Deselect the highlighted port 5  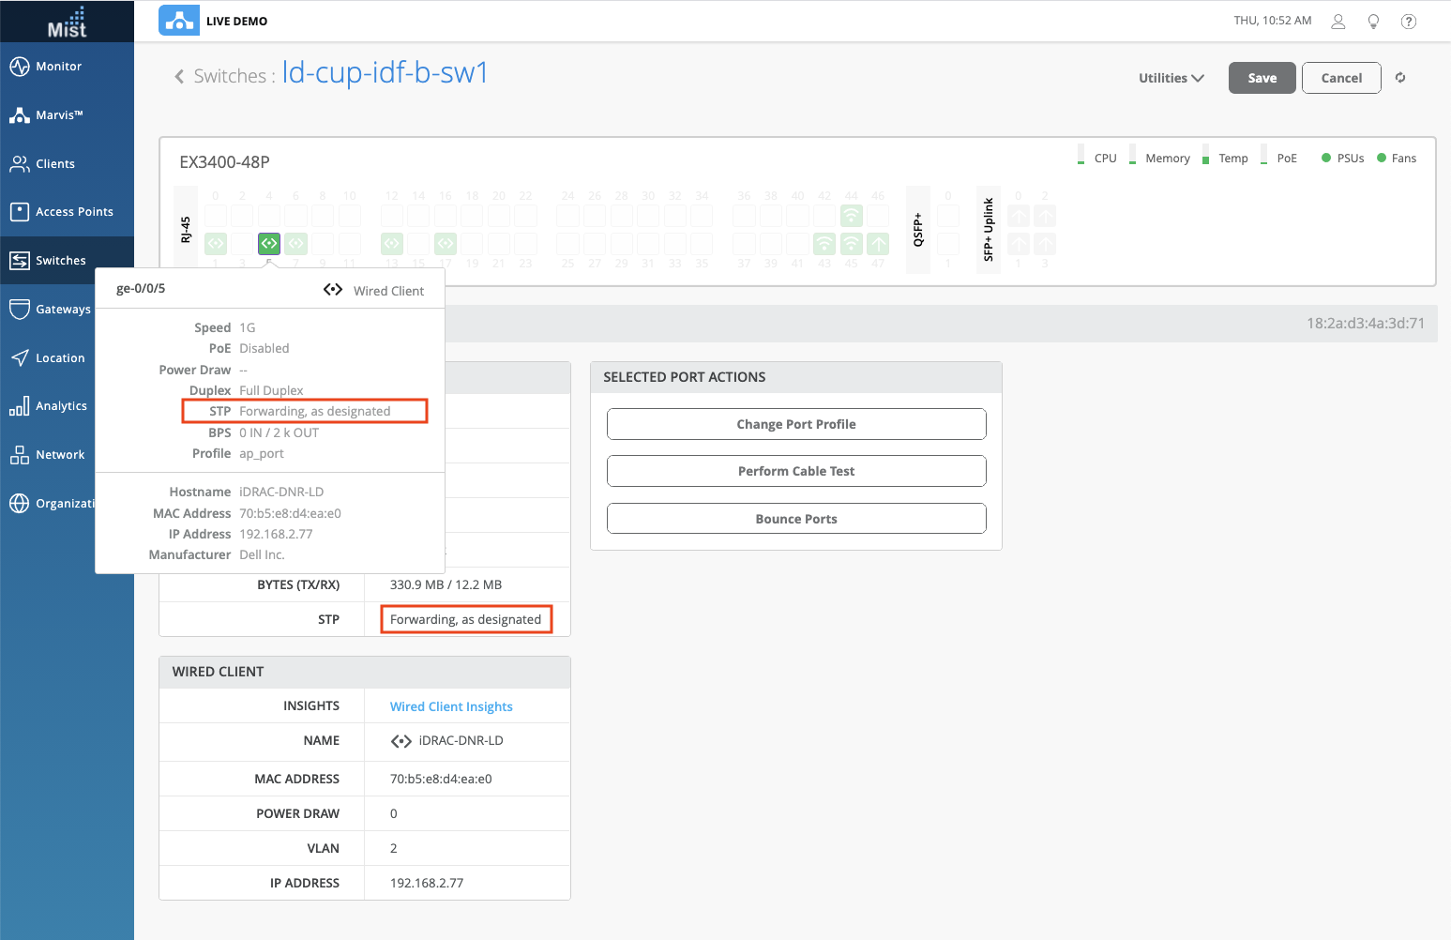269,244
